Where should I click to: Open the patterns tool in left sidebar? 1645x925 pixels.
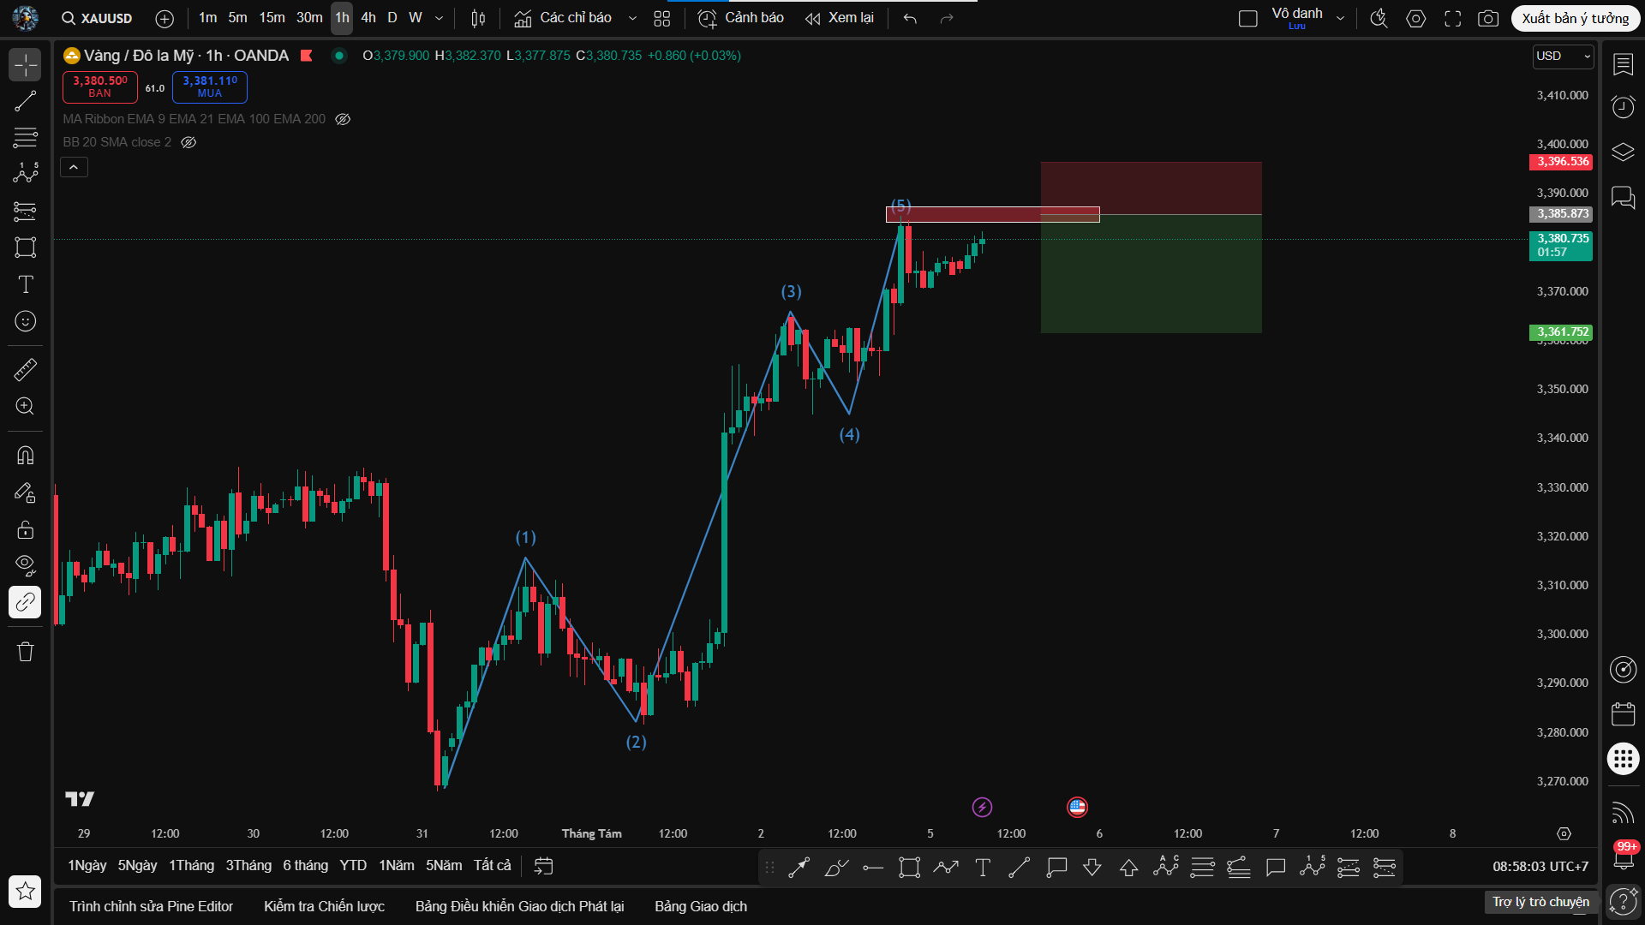[25, 173]
